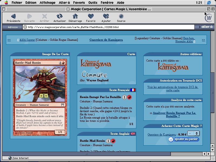The width and height of the screenshot is (216, 162).
Task: View page source with Source button
Action: [x=121, y=18]
